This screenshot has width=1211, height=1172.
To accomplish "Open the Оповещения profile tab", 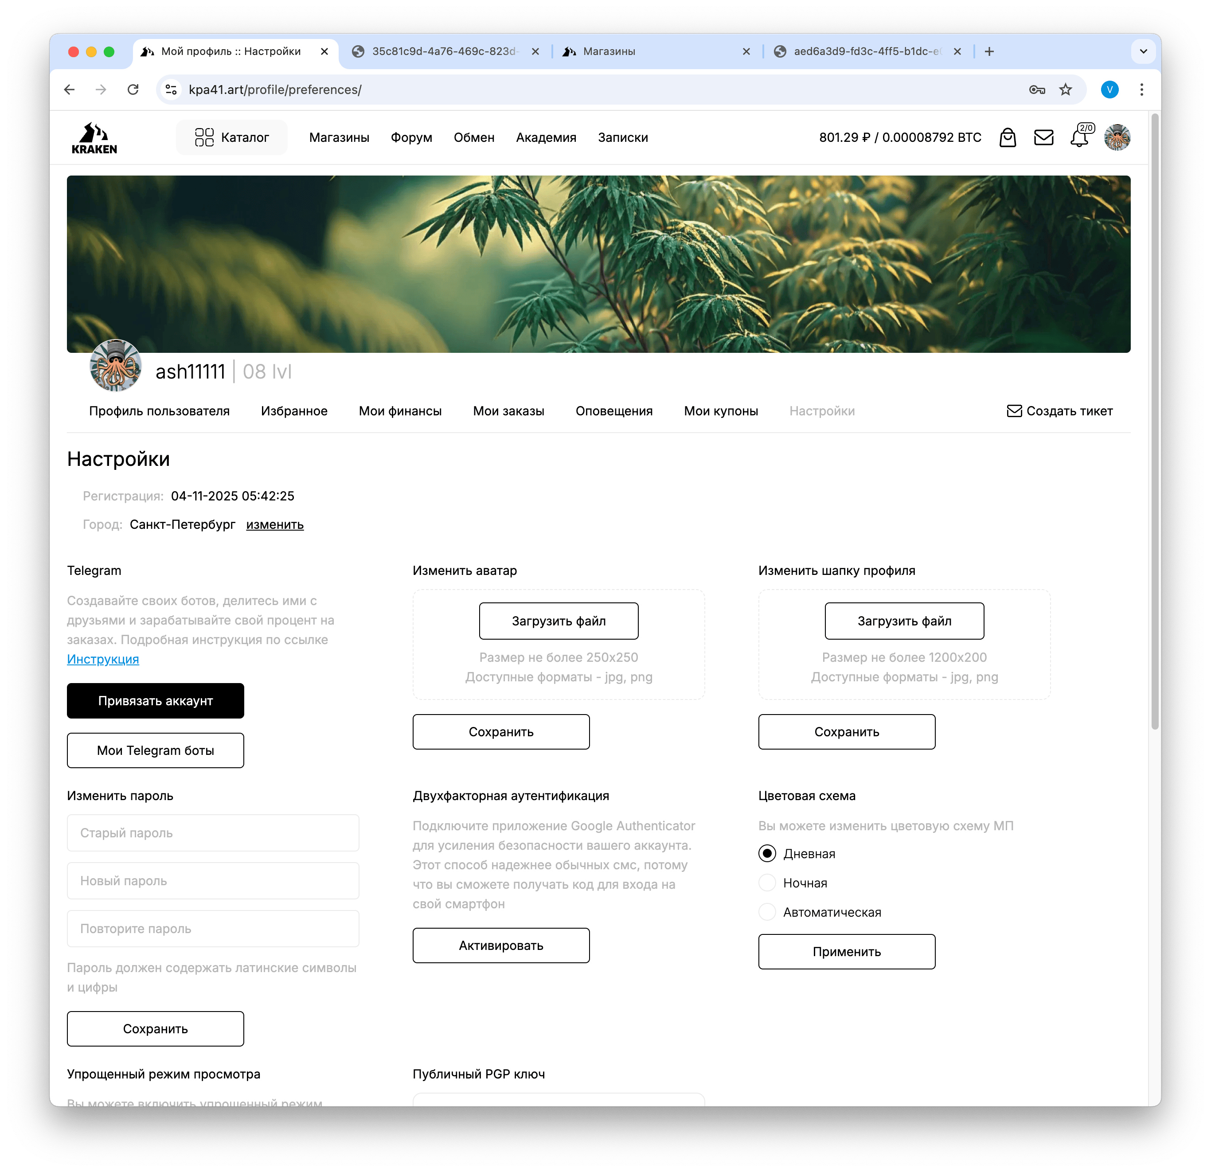I will pyautogui.click(x=613, y=411).
